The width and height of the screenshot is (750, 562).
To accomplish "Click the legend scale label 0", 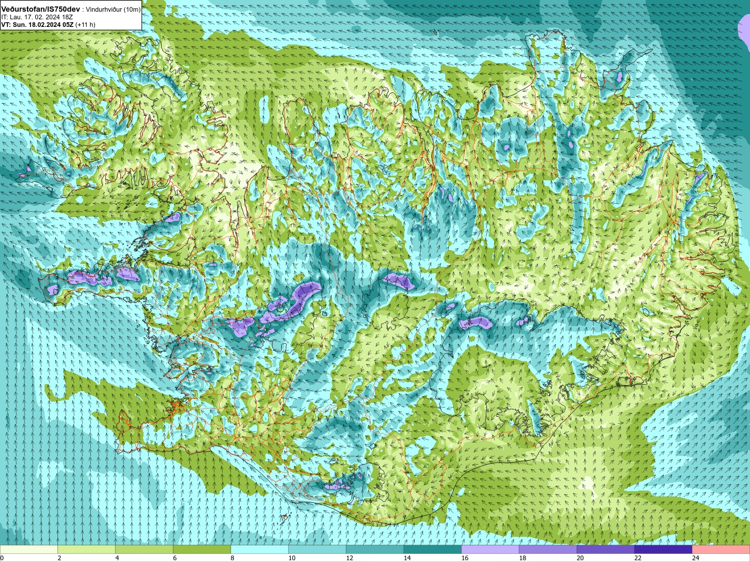I will (x=2, y=558).
